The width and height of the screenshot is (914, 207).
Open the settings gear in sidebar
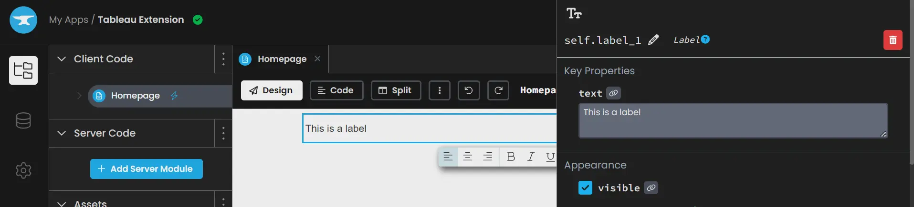tap(23, 170)
